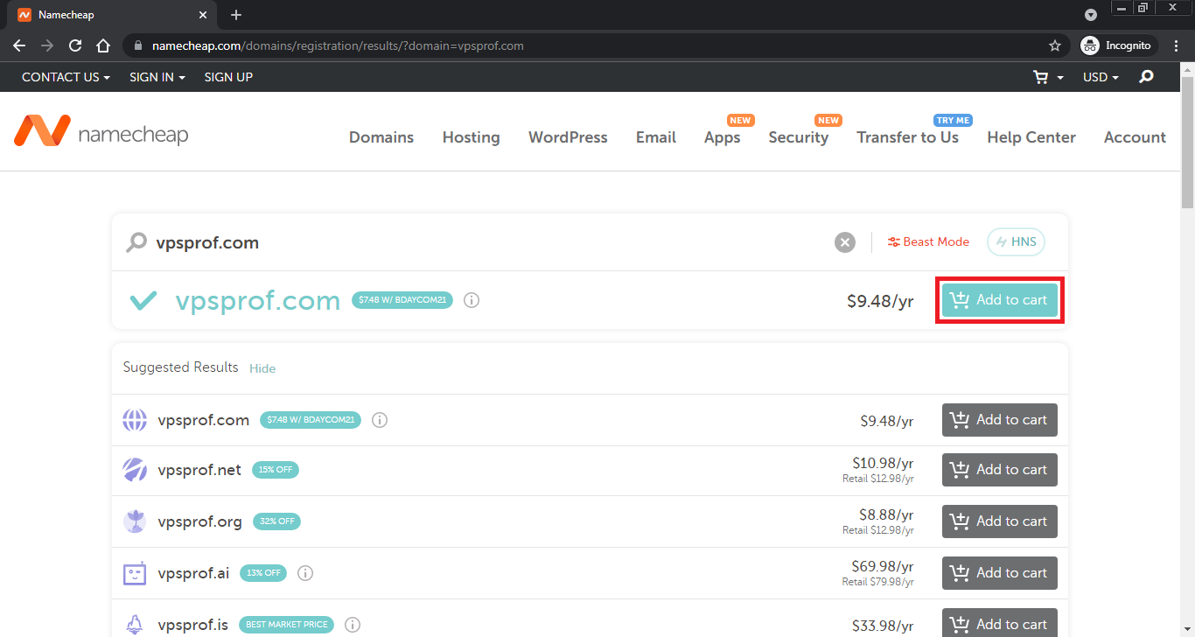Click the .ai robot icon beside vpsprof.ai
Viewport: 1195px width, 637px height.
tap(135, 573)
